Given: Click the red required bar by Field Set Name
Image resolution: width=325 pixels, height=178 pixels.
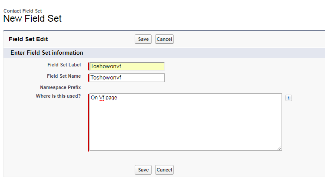Looking at the screenshot, I should click(x=89, y=78).
